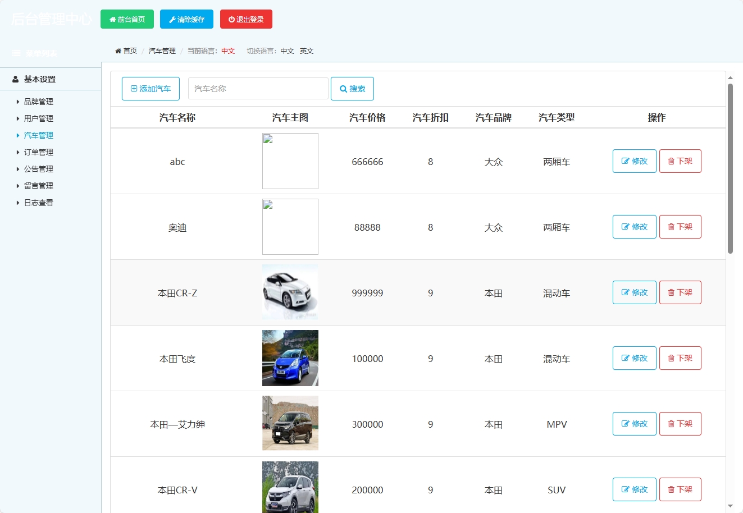The height and width of the screenshot is (513, 743).
Task: Click the 前台首页 button
Action: 127,19
